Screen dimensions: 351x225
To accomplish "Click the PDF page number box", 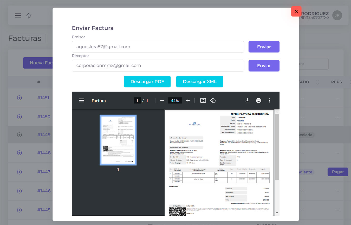I will click(x=137, y=101).
